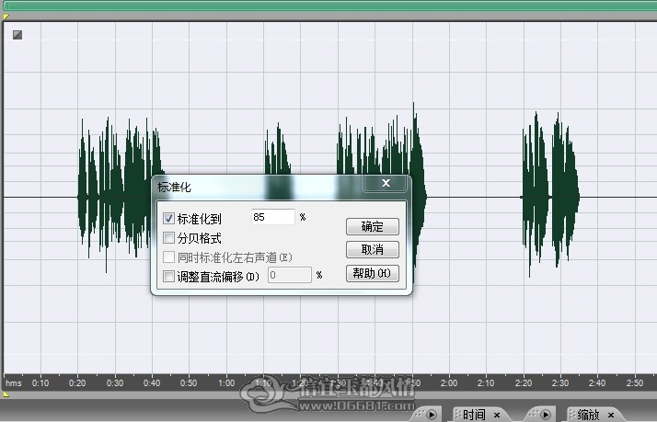
Task: Open the panel menu arrow before the 时间 tab
Action: (x=432, y=415)
